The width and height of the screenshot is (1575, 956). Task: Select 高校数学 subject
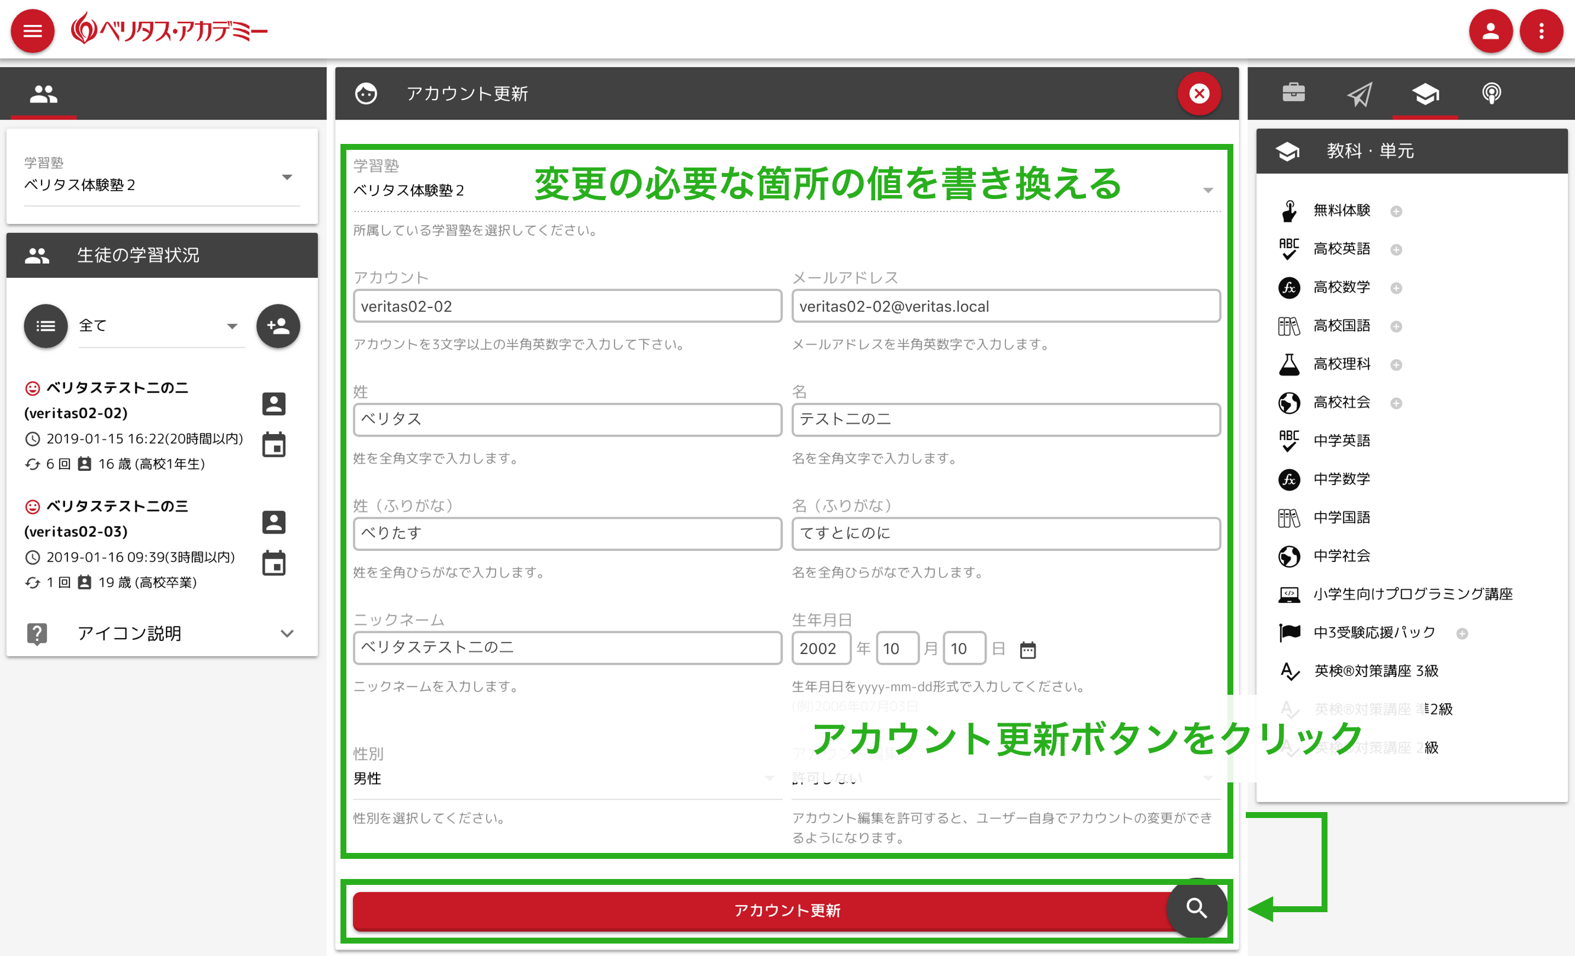point(1341,287)
